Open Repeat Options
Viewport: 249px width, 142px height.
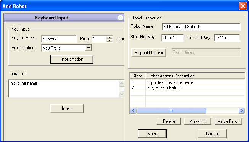[x=149, y=53]
